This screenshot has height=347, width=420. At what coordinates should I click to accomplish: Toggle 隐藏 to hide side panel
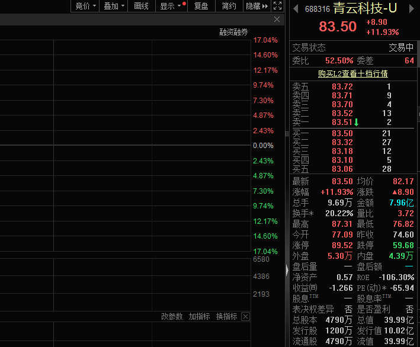pos(256,6)
